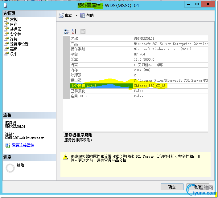Image resolution: width=218 pixels, height=198 pixels.
Task: Select the 版本 property row
Action: 139,59
